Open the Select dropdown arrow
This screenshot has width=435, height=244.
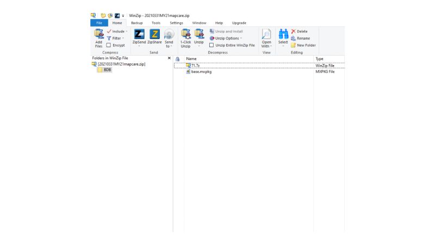click(283, 46)
